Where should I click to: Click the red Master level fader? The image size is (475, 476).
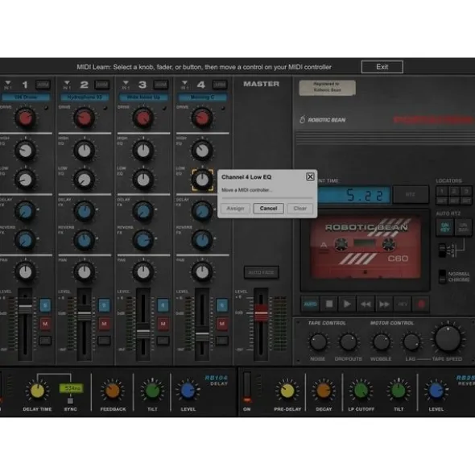coord(261,313)
